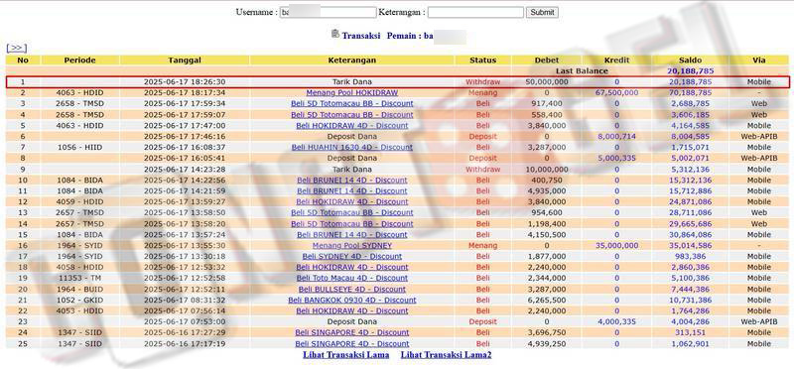
Task: Open Lihat Transaksi Lama link
Action: pos(345,355)
